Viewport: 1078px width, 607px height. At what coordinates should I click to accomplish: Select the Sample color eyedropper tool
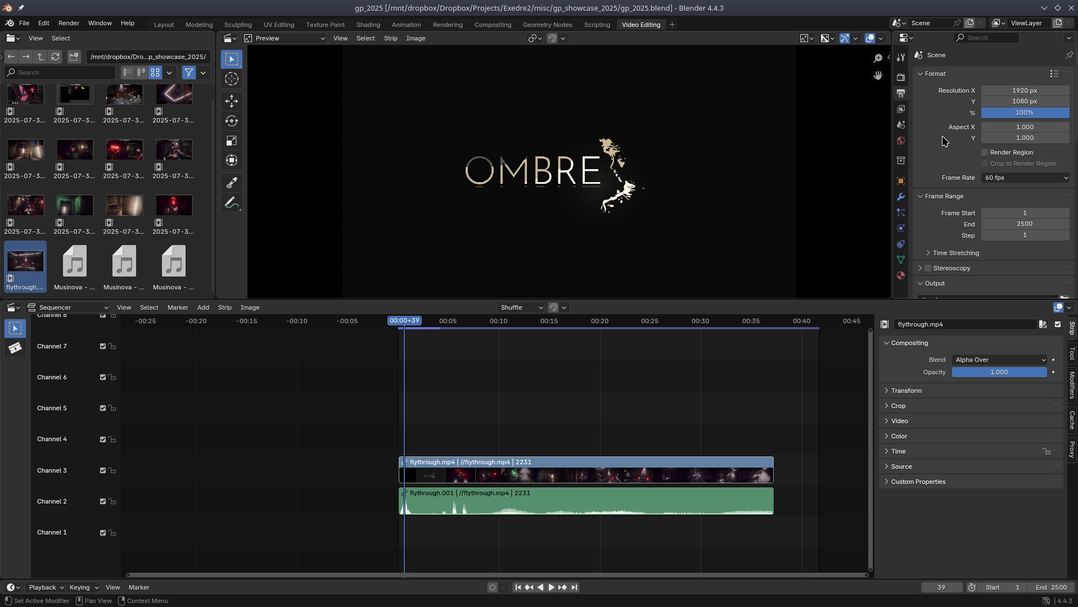[x=232, y=183]
